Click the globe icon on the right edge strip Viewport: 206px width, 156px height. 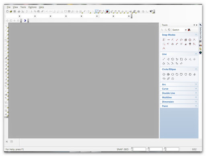point(200,53)
